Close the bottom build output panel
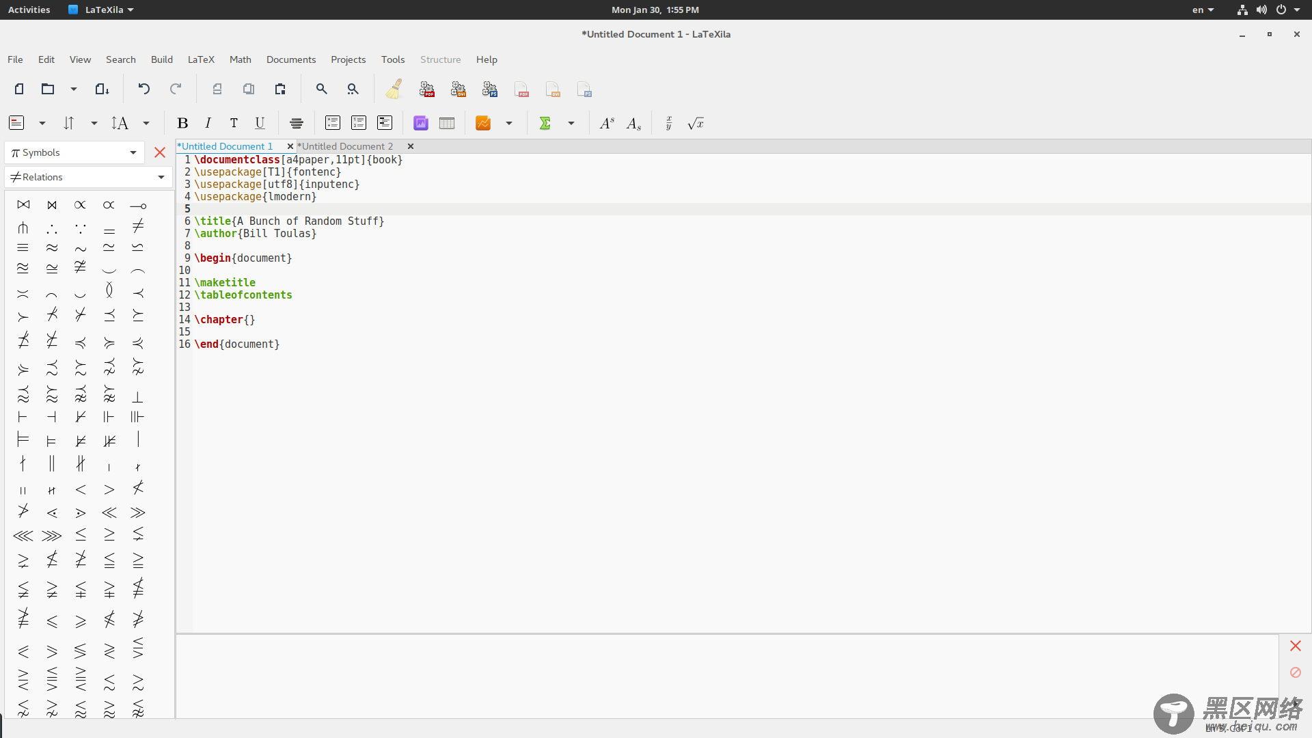 click(x=1295, y=646)
